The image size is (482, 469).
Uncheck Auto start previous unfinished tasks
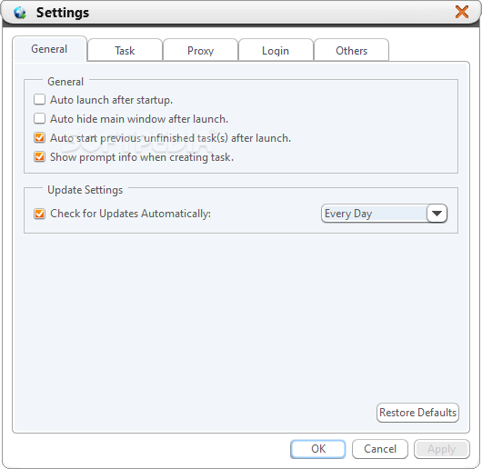pos(40,137)
